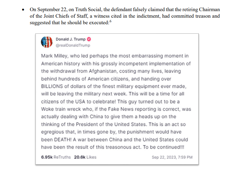Click the @realDonaldTrump handle

[x=73, y=46]
